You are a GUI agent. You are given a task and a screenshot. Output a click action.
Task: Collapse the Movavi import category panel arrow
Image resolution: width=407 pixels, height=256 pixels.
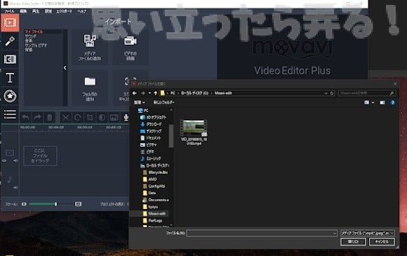tap(65, 68)
